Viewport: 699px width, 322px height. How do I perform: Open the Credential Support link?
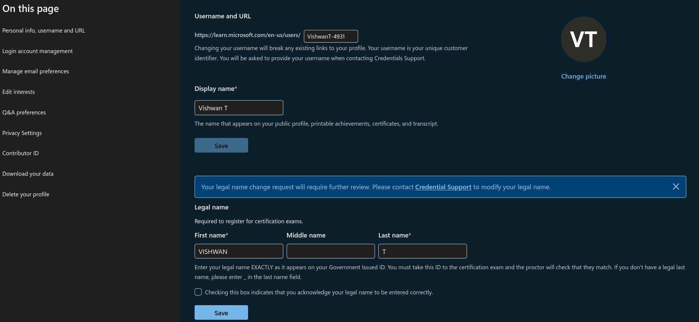point(443,187)
